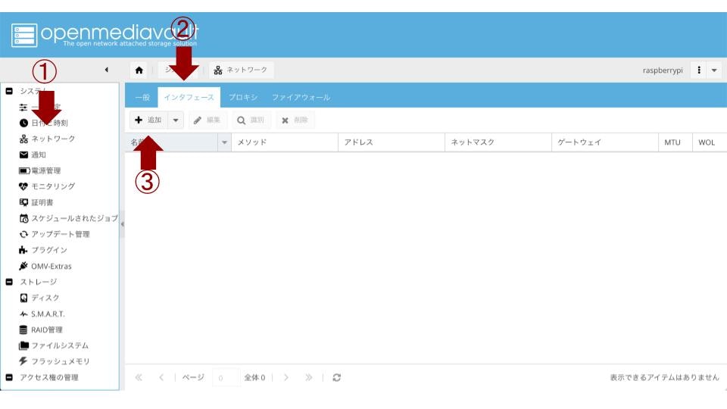Click the openmediavault logo
The width and height of the screenshot is (727, 409).
[105, 35]
